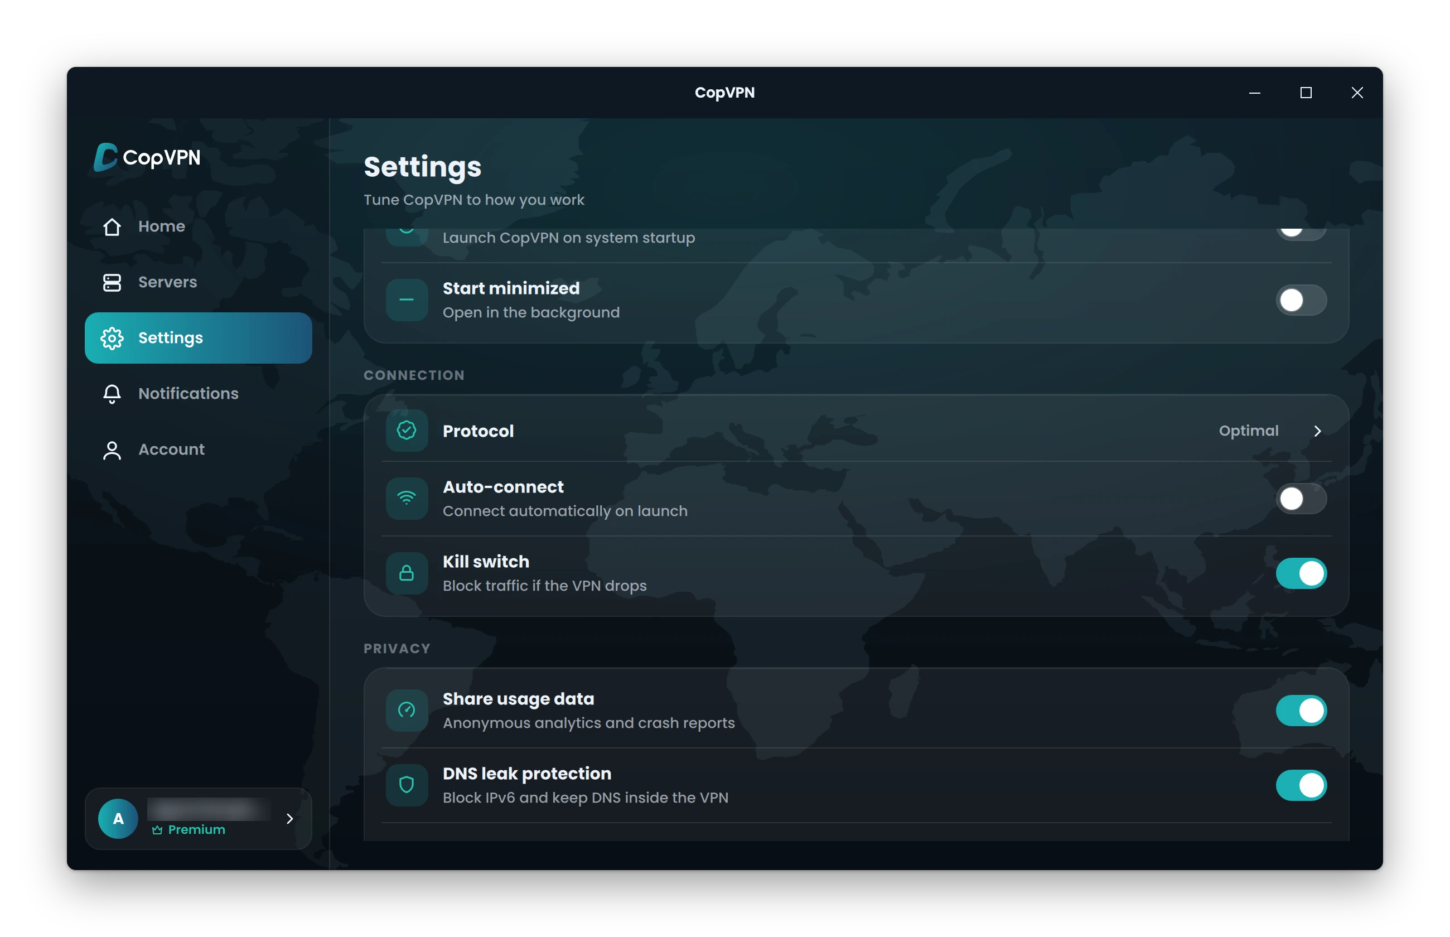The width and height of the screenshot is (1450, 937).
Task: Click the CONNECTION section header
Action: [414, 375]
